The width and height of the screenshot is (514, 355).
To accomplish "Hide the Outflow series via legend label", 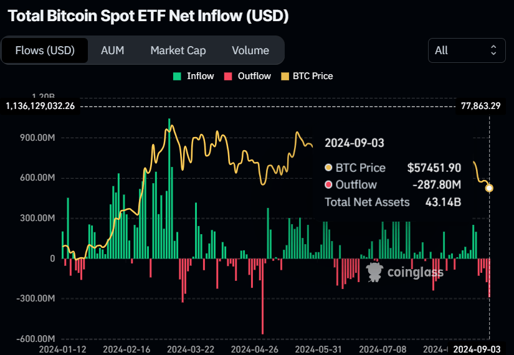I will point(254,76).
